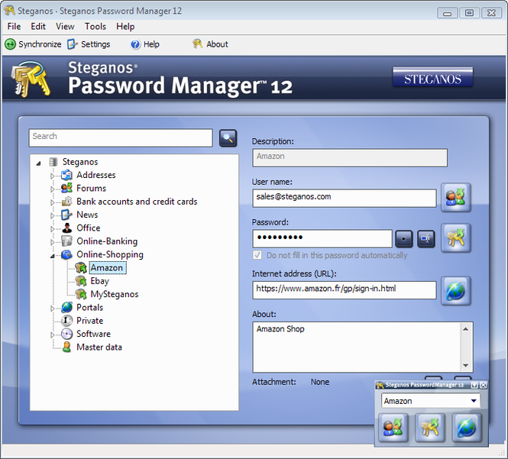Click the globe icon in the mini widget
508x459 pixels.
(x=467, y=428)
